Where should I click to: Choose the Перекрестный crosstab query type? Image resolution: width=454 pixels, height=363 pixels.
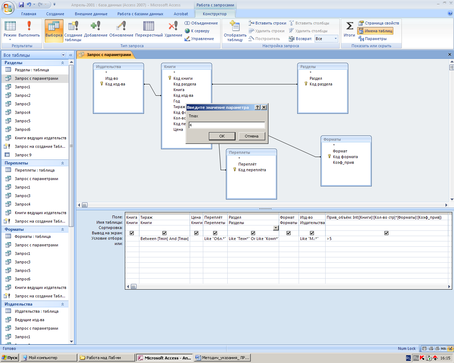click(x=149, y=29)
